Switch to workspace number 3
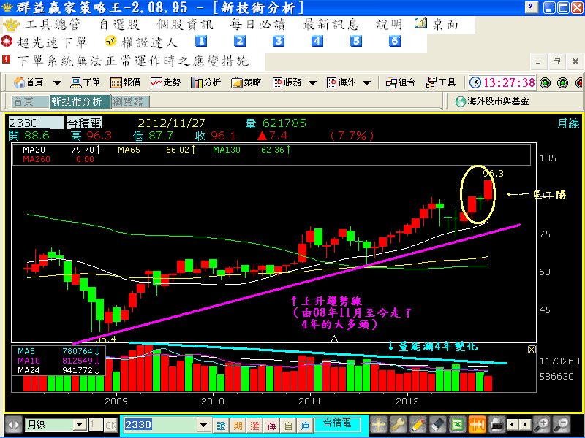The width and height of the screenshot is (585, 438). tap(279, 41)
